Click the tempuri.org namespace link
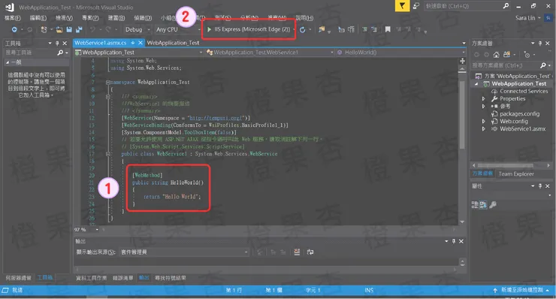 pyautogui.click(x=215, y=118)
